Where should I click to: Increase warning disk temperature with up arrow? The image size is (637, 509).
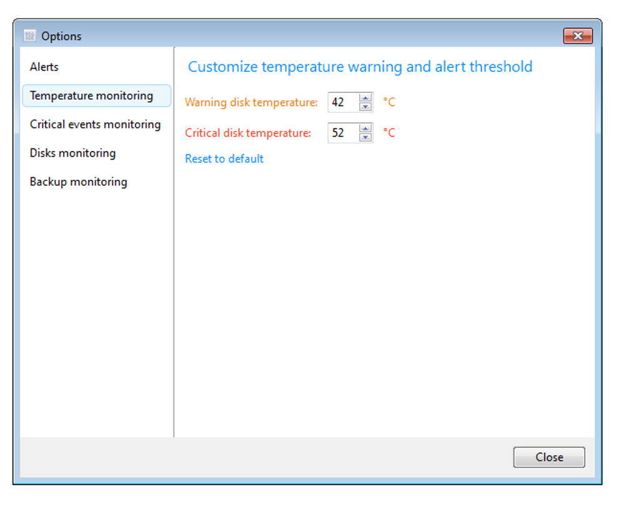pos(365,98)
